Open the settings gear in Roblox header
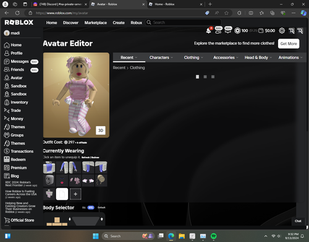Viewport: 309px width, 242px height. (x=282, y=31)
